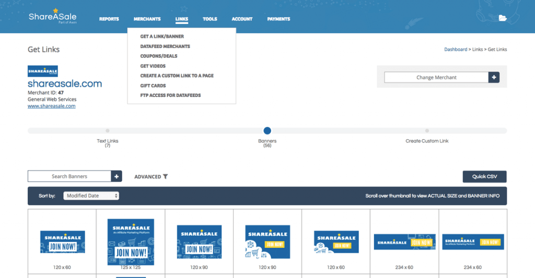This screenshot has height=278, width=535.
Task: Click the 125 x 125 size label
Action: 130,268
